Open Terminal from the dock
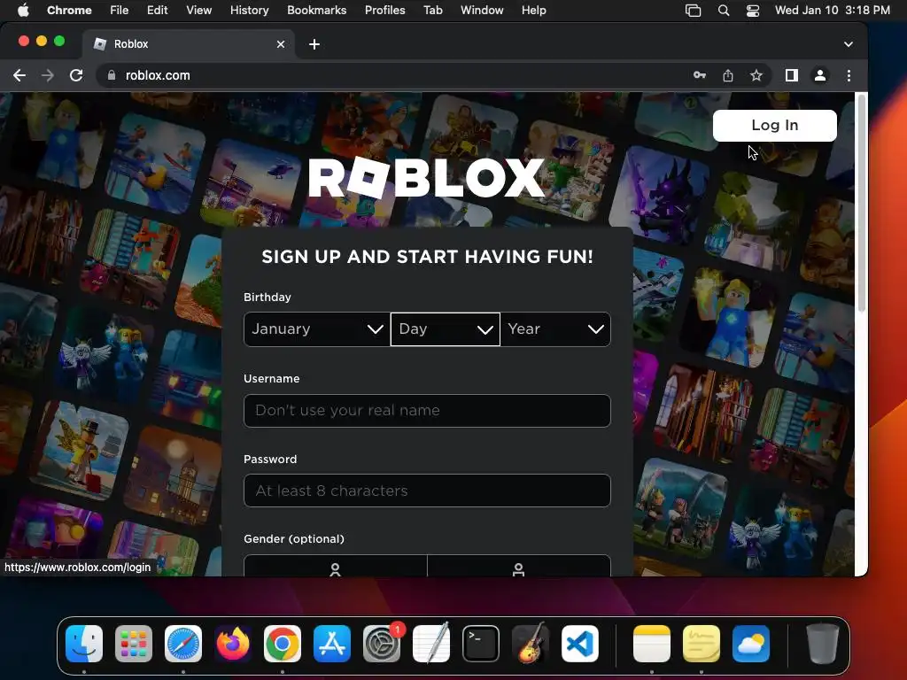Image resolution: width=907 pixels, height=680 pixels. [x=481, y=644]
